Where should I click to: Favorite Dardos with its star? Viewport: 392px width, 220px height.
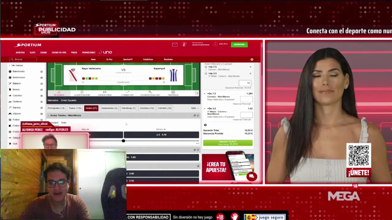pyautogui.click(x=41, y=108)
